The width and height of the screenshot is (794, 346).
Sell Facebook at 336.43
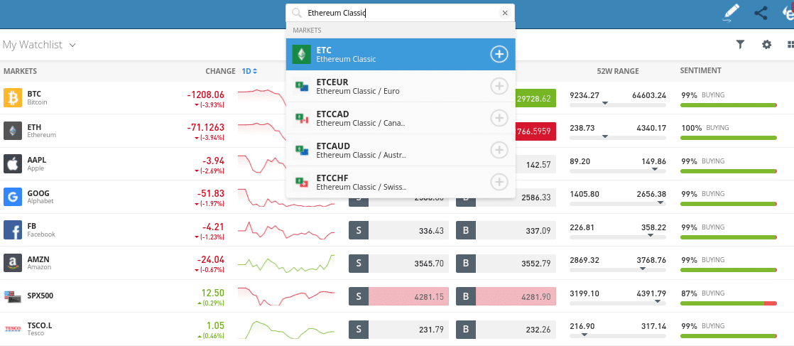[x=398, y=230]
